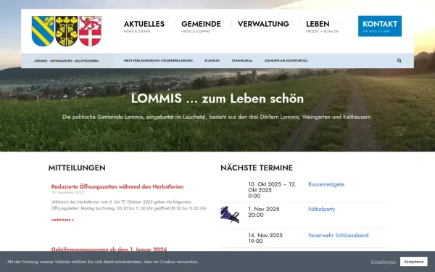Click the blue and yellow Lommis coat of arms
This screenshot has width=435, height=272.
(x=43, y=31)
